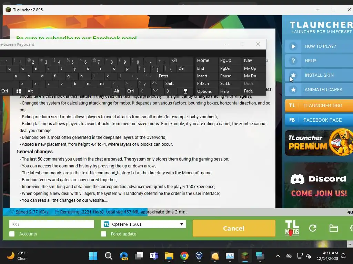Viewport: 353px width, 264px height.
Task: Enable the Force update checkbox
Action: click(x=103, y=234)
